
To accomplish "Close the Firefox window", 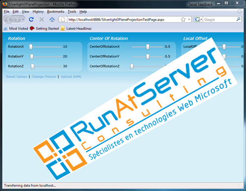I will 237,3.
